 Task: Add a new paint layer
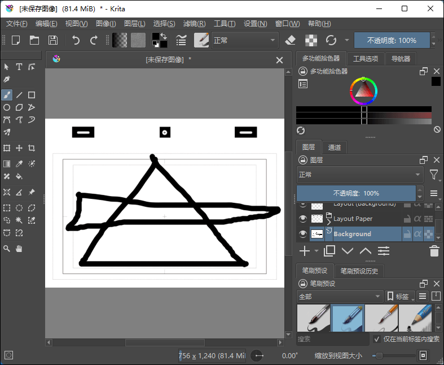(x=305, y=251)
